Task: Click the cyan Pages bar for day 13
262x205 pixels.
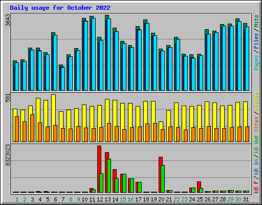Action: coord(109,54)
